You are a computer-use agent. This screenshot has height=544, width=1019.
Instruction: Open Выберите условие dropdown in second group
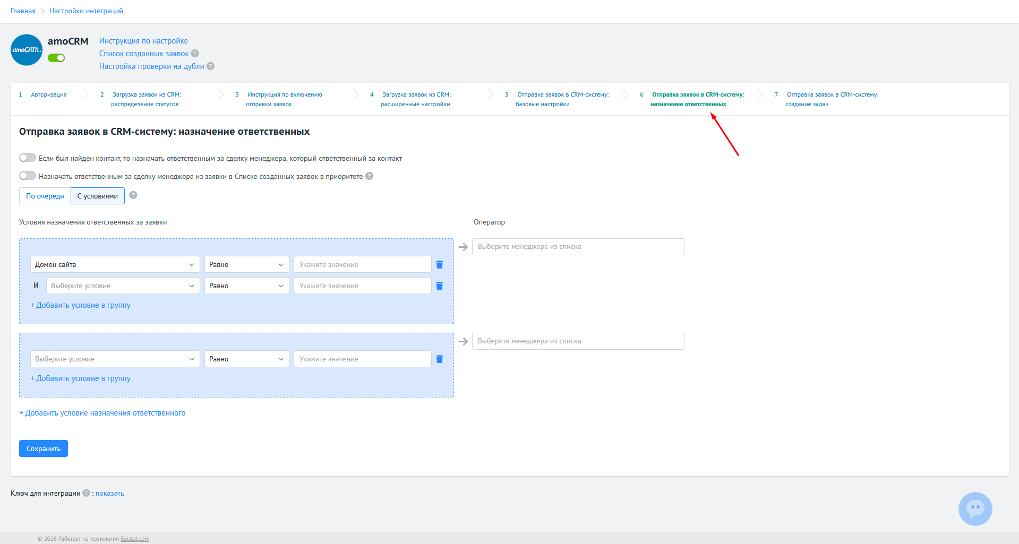(115, 359)
